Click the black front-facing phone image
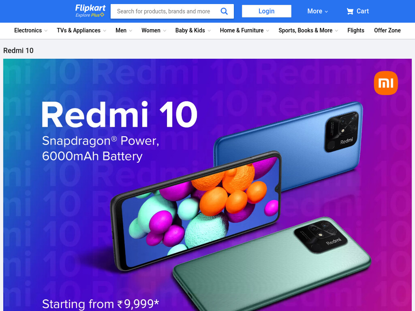This screenshot has height=311, width=415. [x=196, y=210]
